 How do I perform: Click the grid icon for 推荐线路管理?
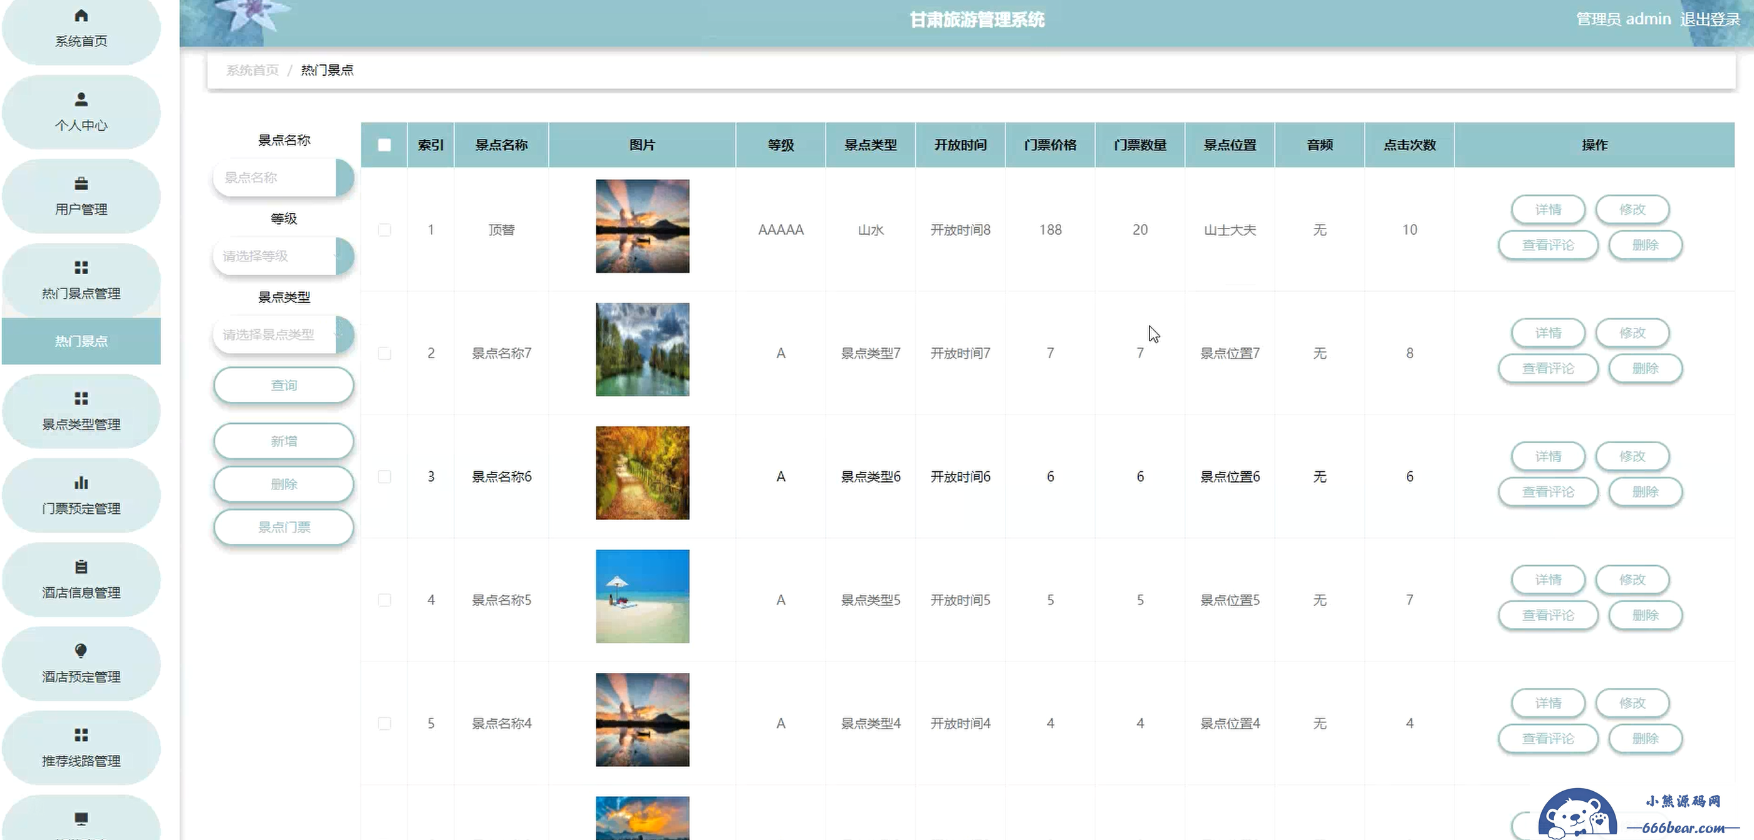tap(81, 735)
